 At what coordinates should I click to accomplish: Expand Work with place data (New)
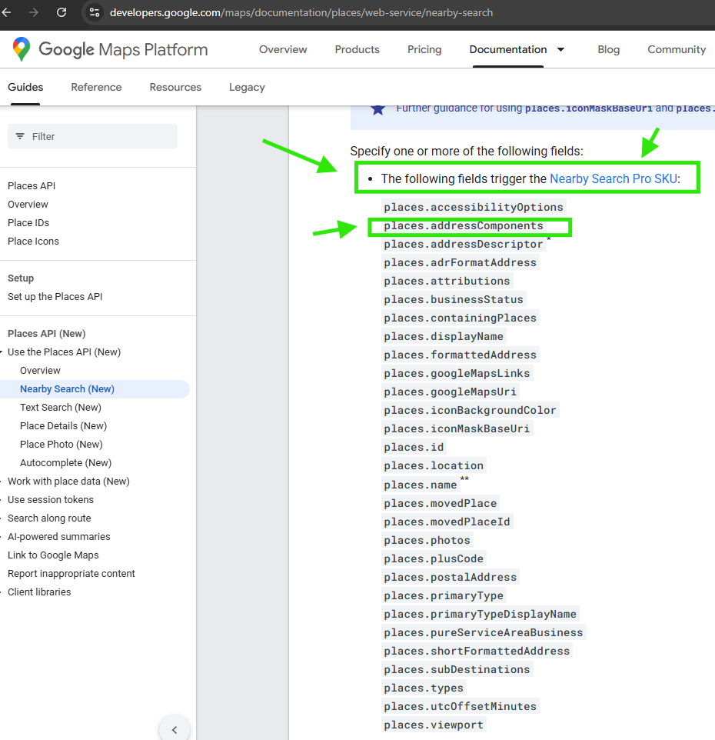tap(3, 482)
